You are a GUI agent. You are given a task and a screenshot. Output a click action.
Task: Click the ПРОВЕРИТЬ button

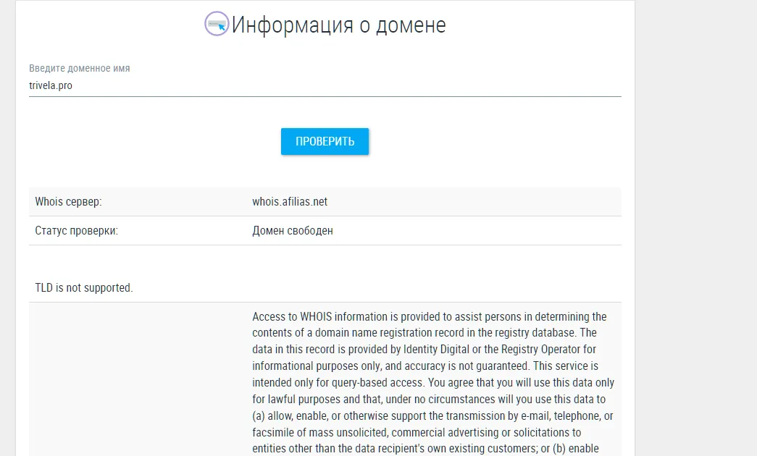click(325, 141)
